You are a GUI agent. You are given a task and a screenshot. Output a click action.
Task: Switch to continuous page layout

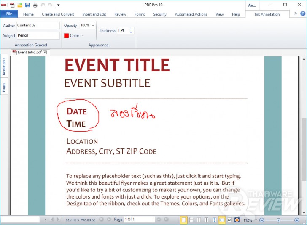pos(191,220)
